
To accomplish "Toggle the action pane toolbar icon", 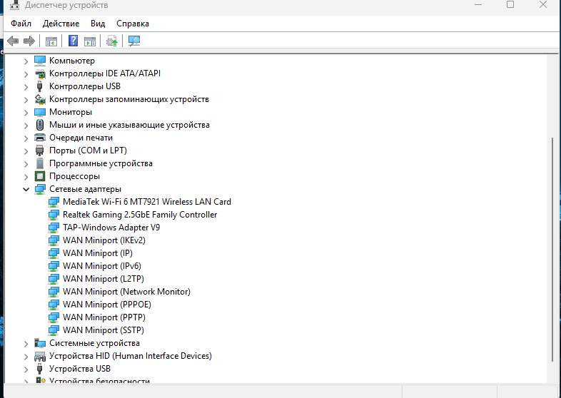I will (x=90, y=41).
